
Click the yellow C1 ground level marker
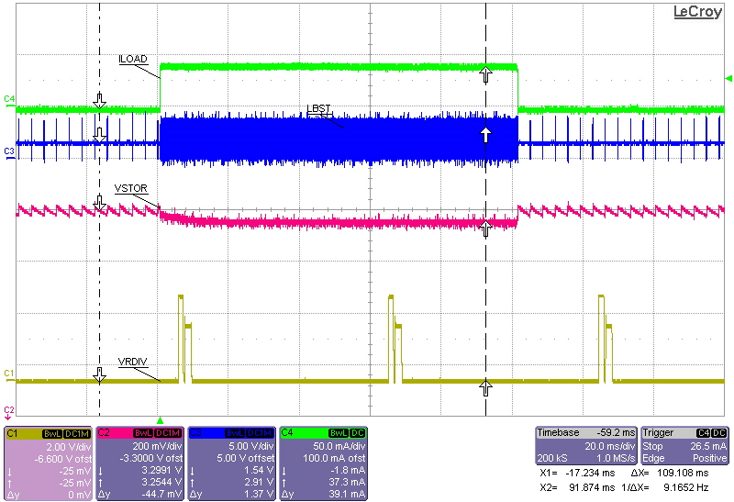[x=9, y=374]
